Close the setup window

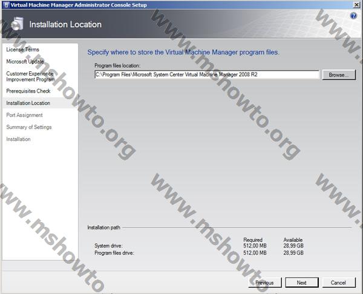(x=357, y=4)
